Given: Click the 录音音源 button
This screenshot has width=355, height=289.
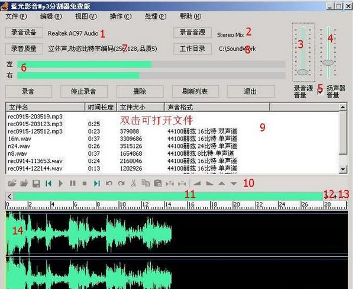Looking at the screenshot, I should [192, 33].
